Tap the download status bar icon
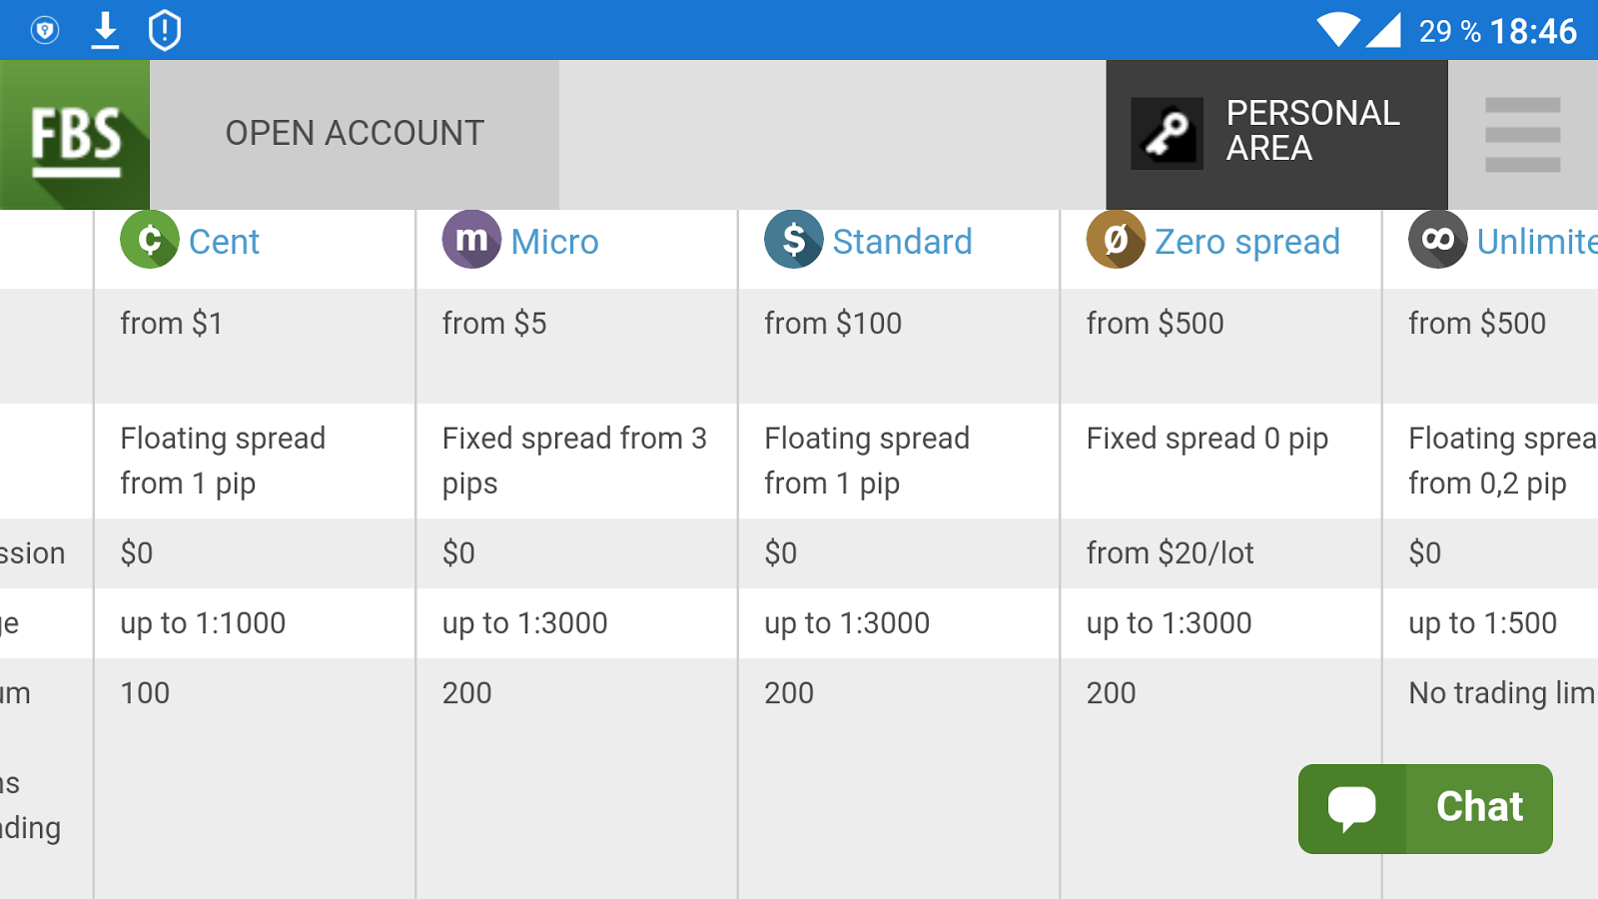Viewport: 1598px width, 899px height. 105,30
